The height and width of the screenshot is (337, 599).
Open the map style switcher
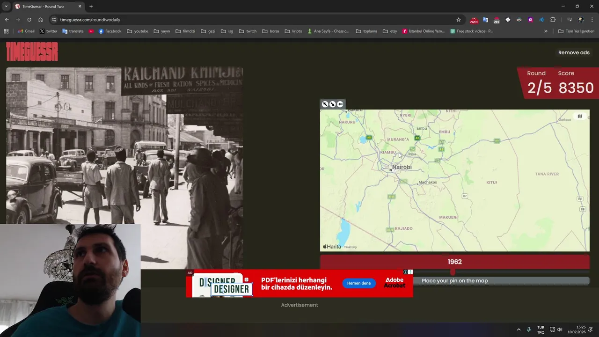[x=580, y=117]
